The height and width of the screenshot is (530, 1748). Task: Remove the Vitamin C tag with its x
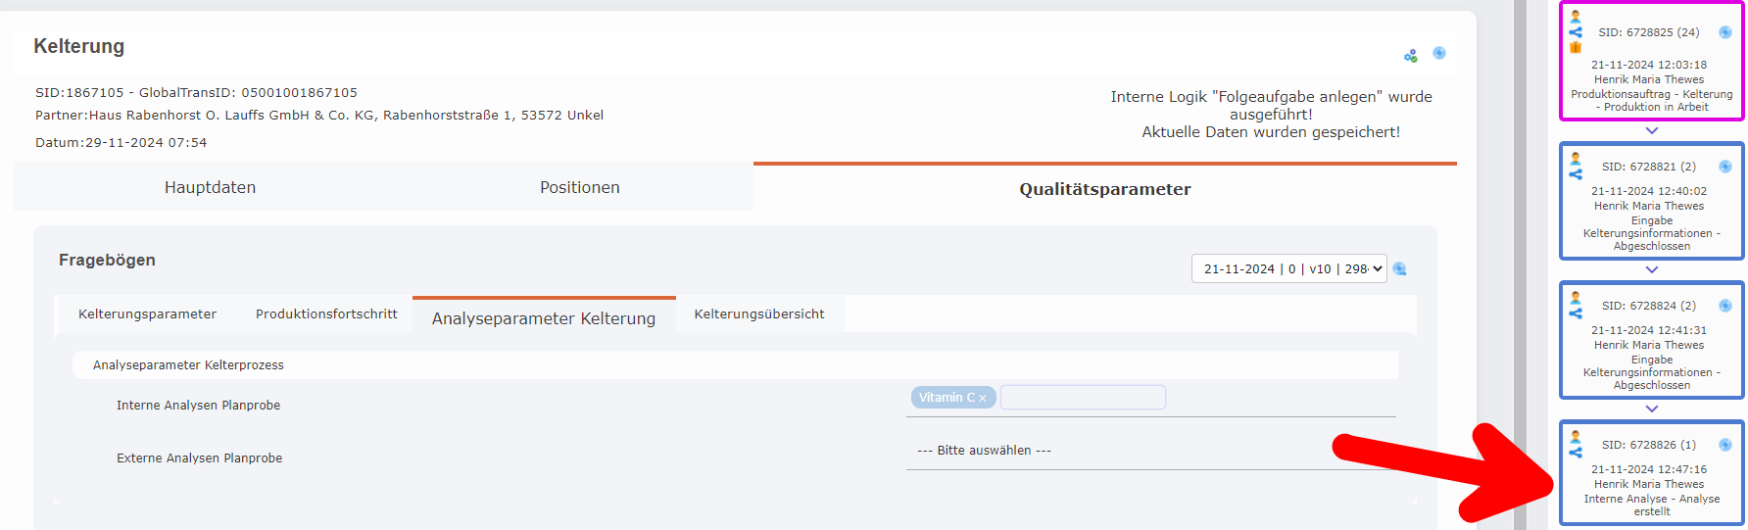click(983, 398)
